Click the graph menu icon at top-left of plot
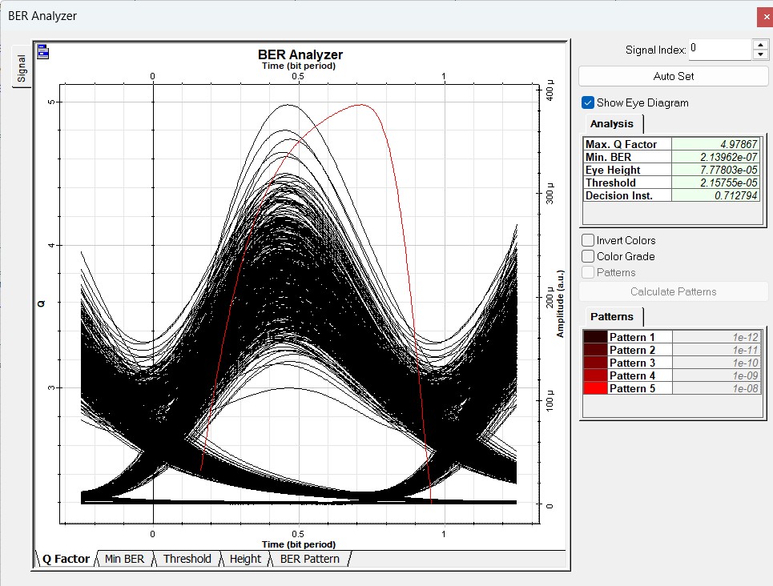Image resolution: width=773 pixels, height=586 pixels. point(43,53)
